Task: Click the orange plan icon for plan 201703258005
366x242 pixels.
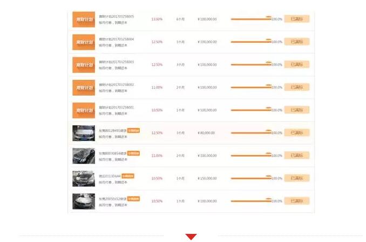Action: coord(84,19)
